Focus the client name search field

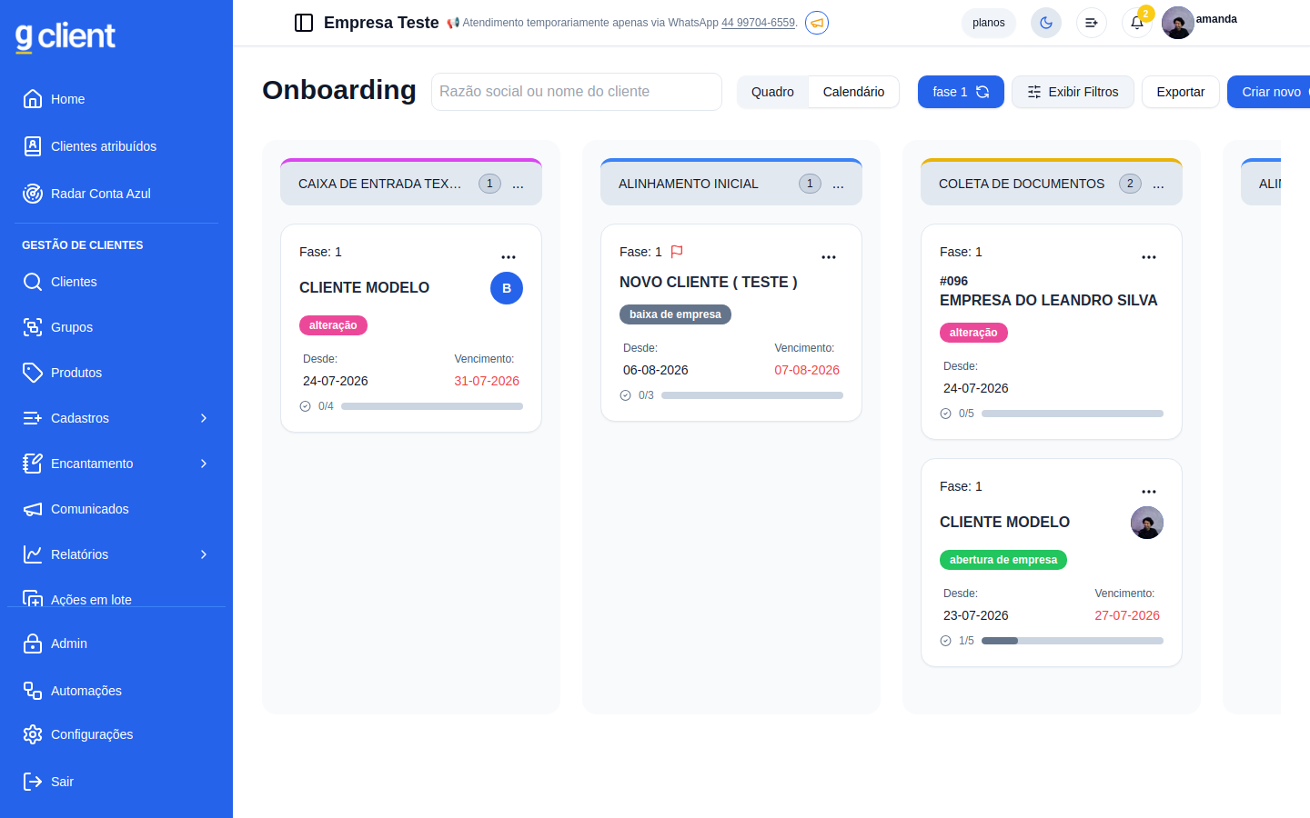pyautogui.click(x=577, y=92)
